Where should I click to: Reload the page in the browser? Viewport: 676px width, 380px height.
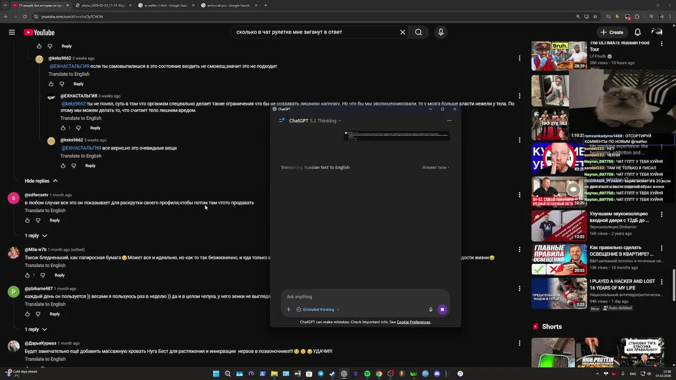point(24,16)
